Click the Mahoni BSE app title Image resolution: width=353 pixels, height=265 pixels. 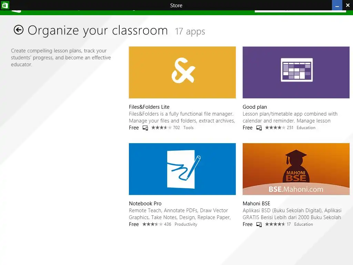click(x=256, y=204)
